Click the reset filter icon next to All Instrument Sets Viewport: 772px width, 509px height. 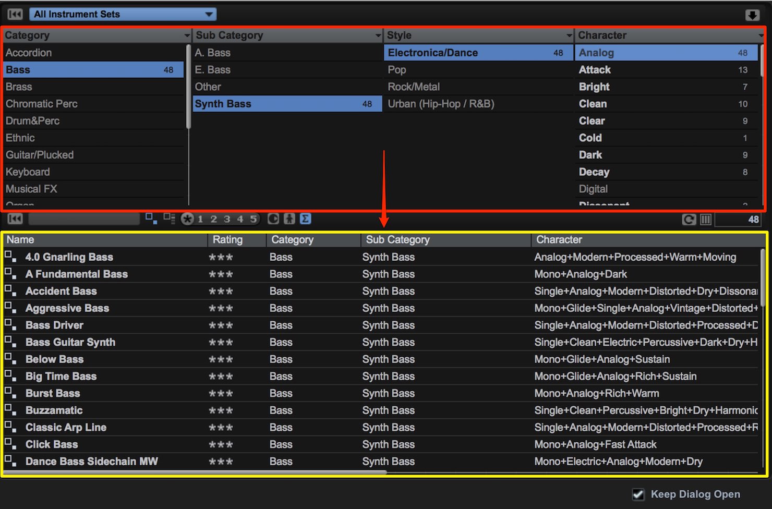(x=15, y=14)
